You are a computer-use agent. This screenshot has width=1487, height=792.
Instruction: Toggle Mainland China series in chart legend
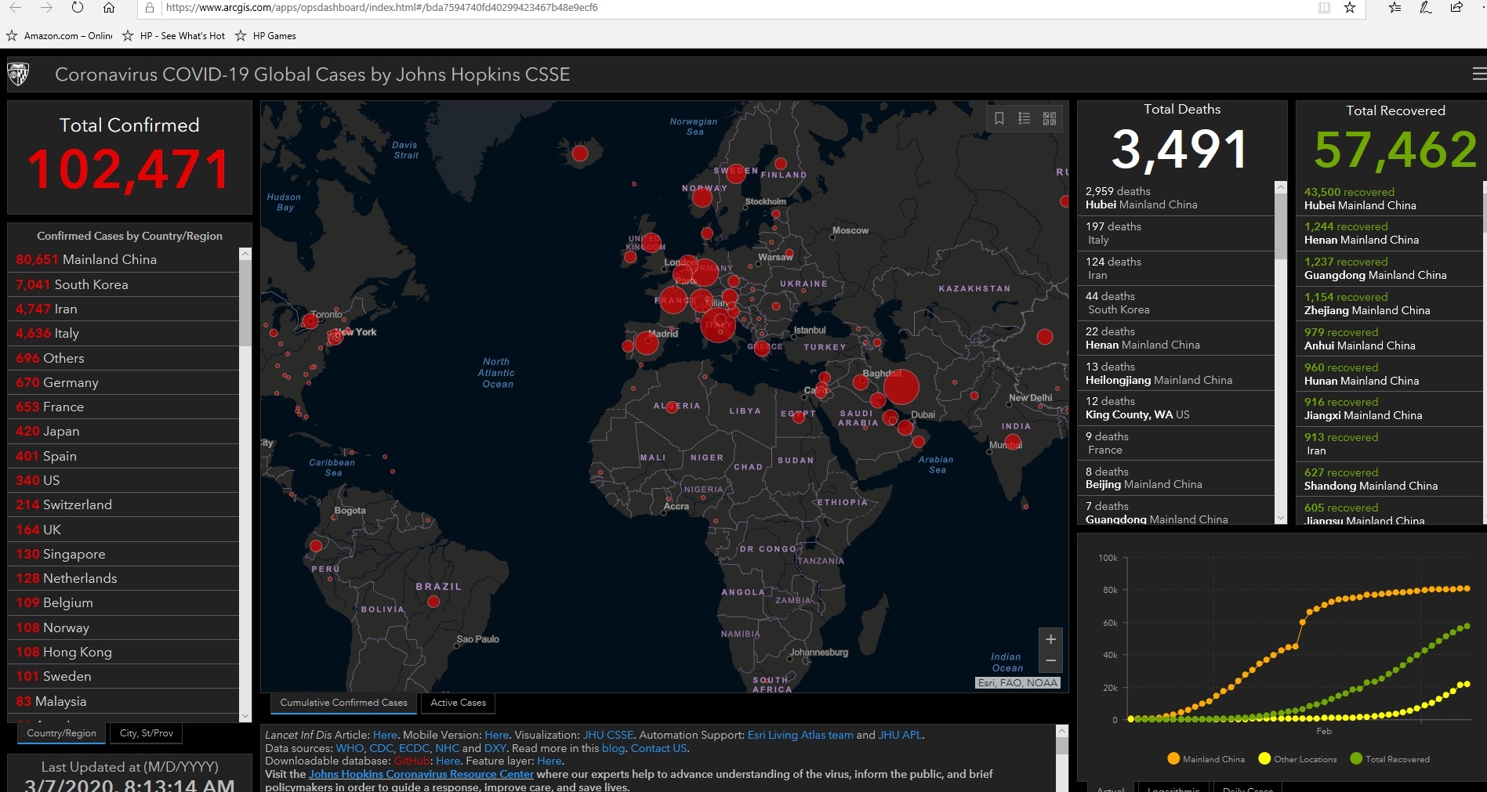tap(1206, 759)
